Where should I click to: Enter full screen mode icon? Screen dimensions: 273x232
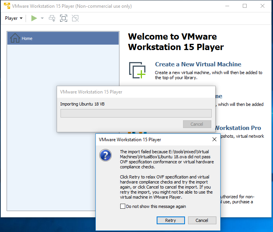(64, 18)
